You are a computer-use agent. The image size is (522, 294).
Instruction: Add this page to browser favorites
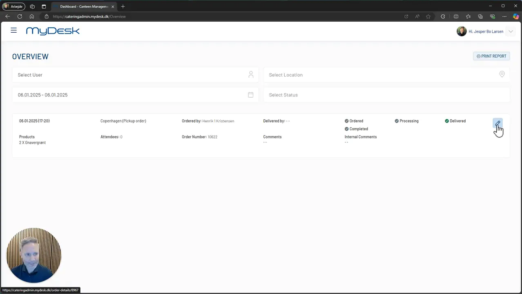[x=428, y=16]
